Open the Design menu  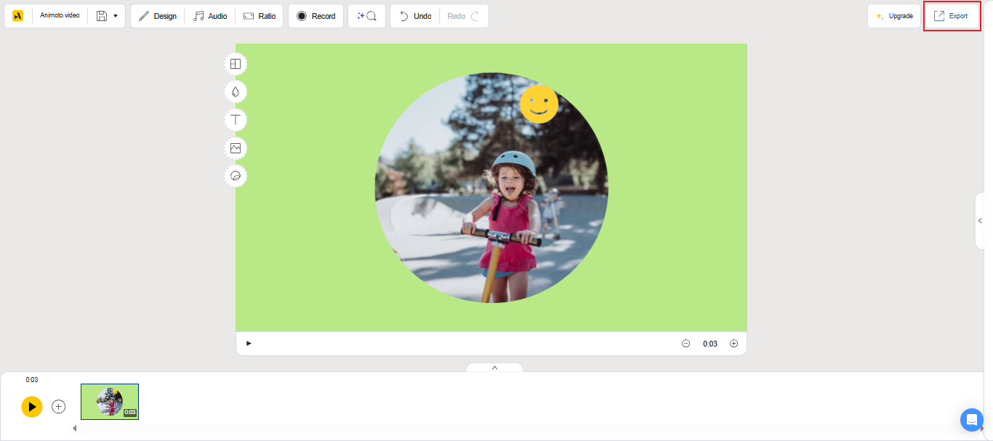coord(157,15)
